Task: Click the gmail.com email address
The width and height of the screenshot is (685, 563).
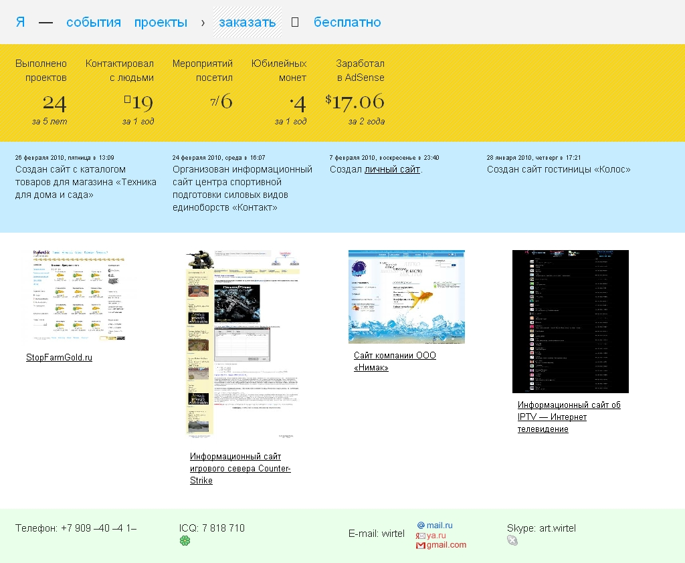Action: pyautogui.click(x=446, y=545)
